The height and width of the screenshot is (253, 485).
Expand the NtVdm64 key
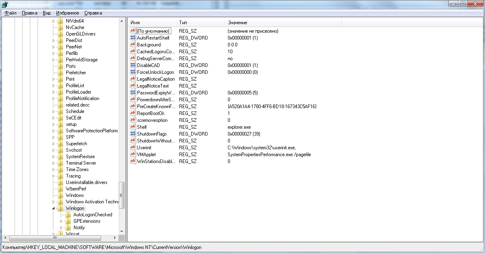click(54, 21)
